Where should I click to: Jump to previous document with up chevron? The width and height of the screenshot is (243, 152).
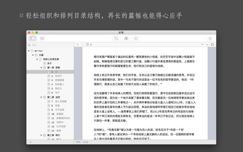202,44
